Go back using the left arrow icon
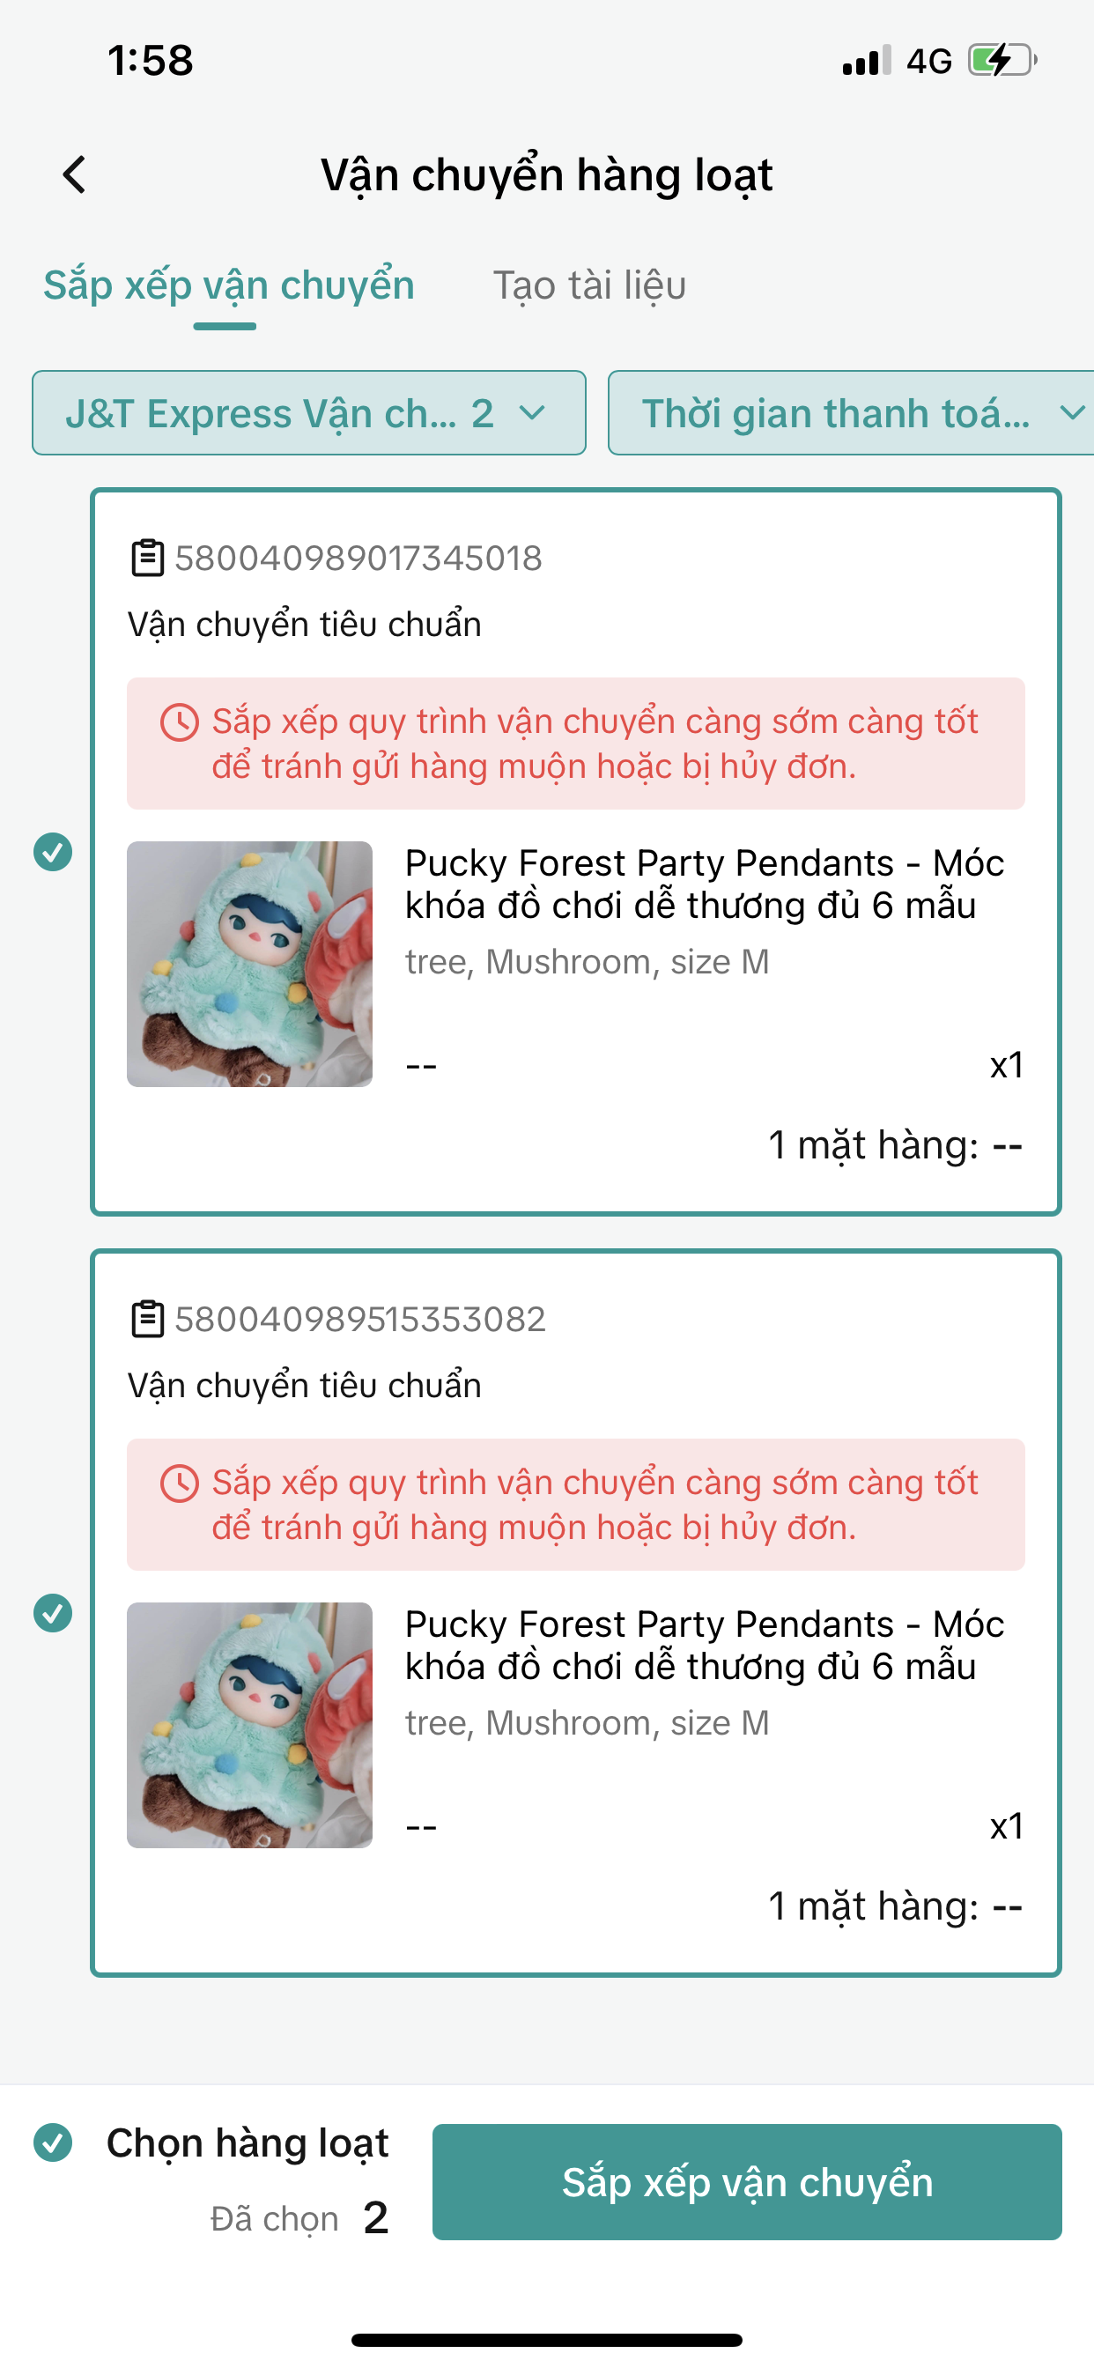The image size is (1094, 2368). click(75, 174)
